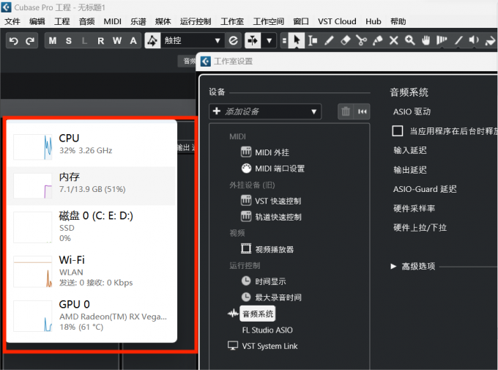Screen dimensions: 498x370
Task: Click the reset device icon beside trash
Action: click(362, 111)
